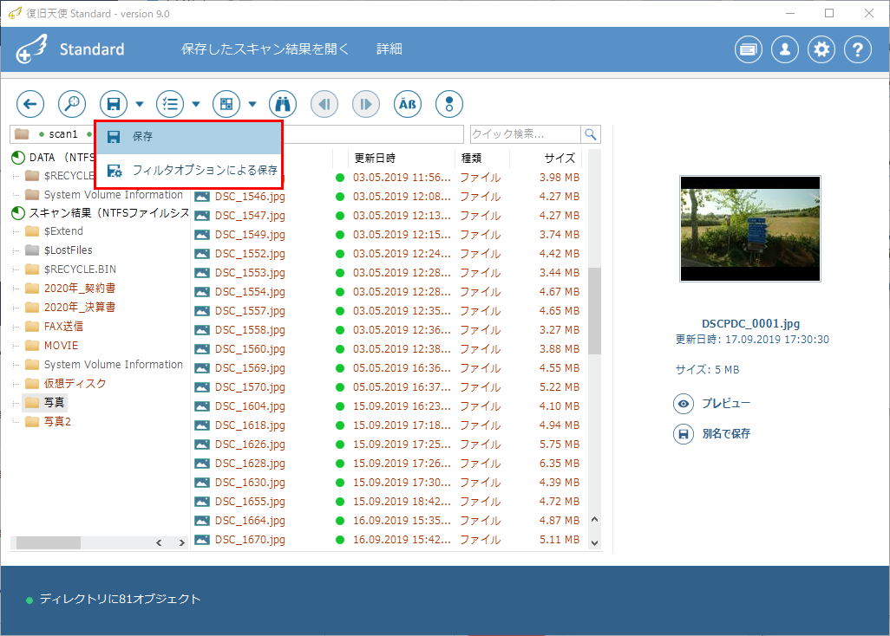Click プレビュー link in preview panel
The image size is (890, 636).
[726, 404]
